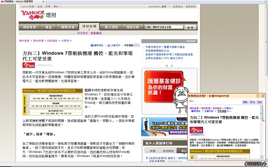Screen dimensions: 268x167
Task: Click 今周刊 breadcrumb inside Widget popup
Action: [227, 108]
